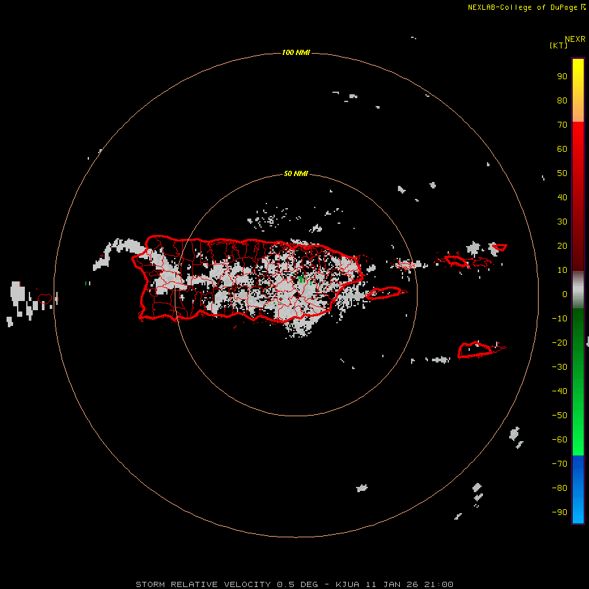Click the -20 value on velocity scale
Image resolution: width=589 pixels, height=589 pixels.
560,343
